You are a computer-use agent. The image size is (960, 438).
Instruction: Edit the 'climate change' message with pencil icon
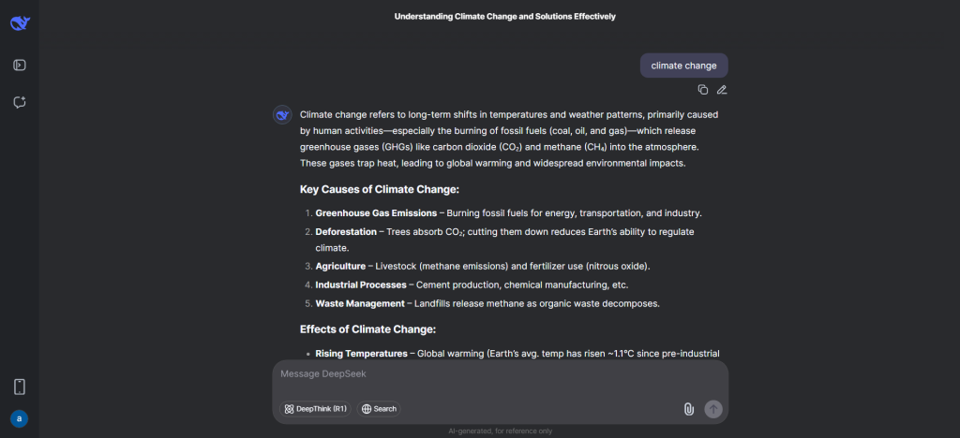click(x=722, y=90)
